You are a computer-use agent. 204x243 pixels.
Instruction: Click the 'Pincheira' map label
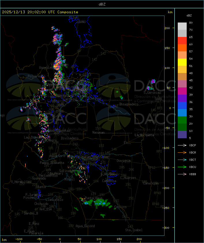(x=31, y=198)
